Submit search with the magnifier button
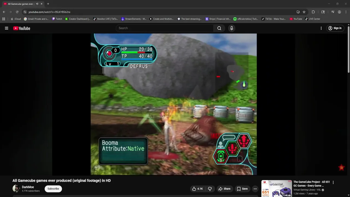 (219, 28)
